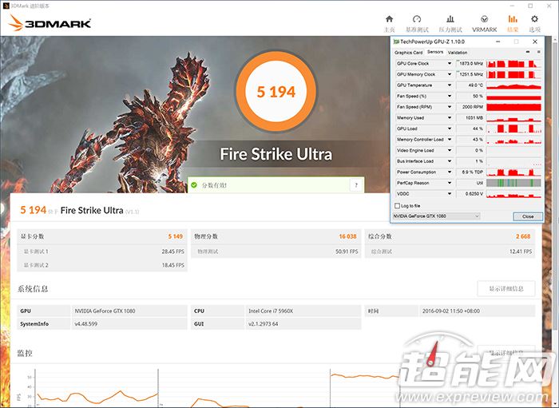
Task: Open the NVIDIA GeForce GTX 1080 device selector
Action: 436,216
